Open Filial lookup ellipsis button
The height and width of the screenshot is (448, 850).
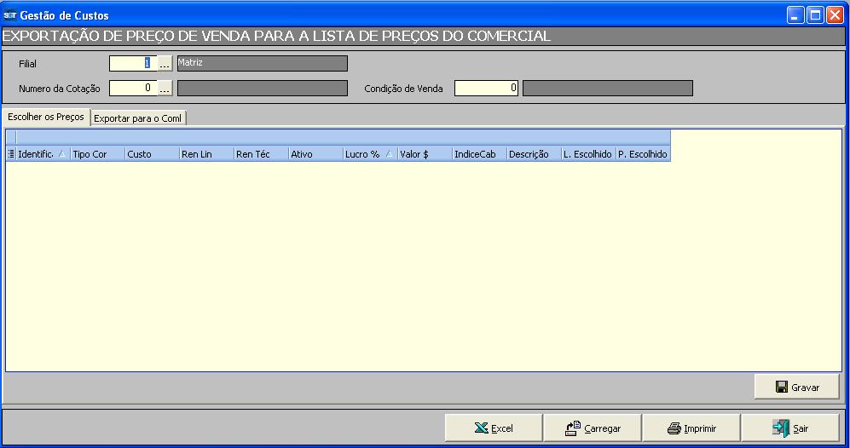(x=165, y=63)
